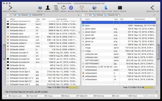Click Desktop in the right breadcrumb
The image size is (162, 101).
[99, 15]
